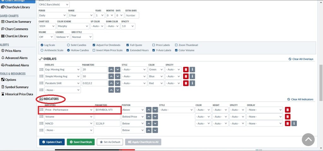The height and width of the screenshot is (151, 323).
Task: Click the $SYMBOL:VTI parameters field
Action: (x=107, y=110)
